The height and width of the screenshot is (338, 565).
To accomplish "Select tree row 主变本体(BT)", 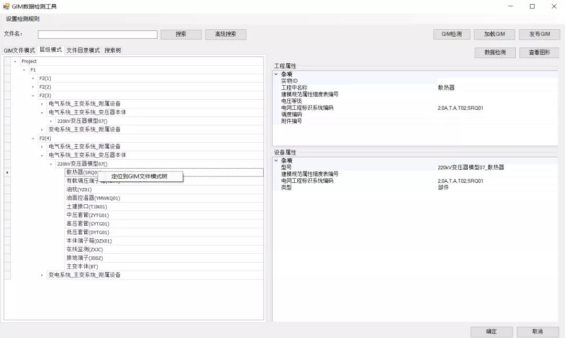I will [164, 267].
